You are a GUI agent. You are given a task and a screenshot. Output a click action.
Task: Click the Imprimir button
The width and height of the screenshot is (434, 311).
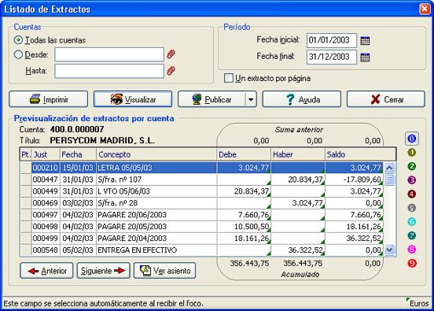49,99
